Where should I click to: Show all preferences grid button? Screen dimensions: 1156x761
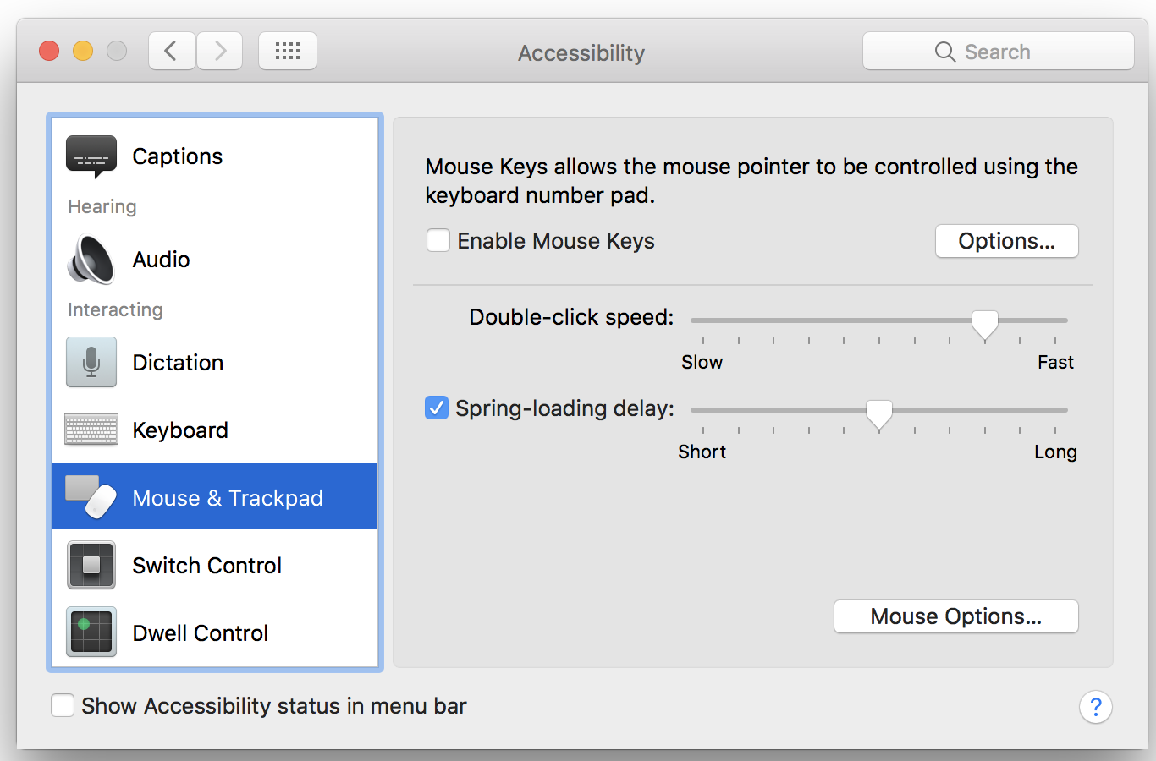click(288, 52)
